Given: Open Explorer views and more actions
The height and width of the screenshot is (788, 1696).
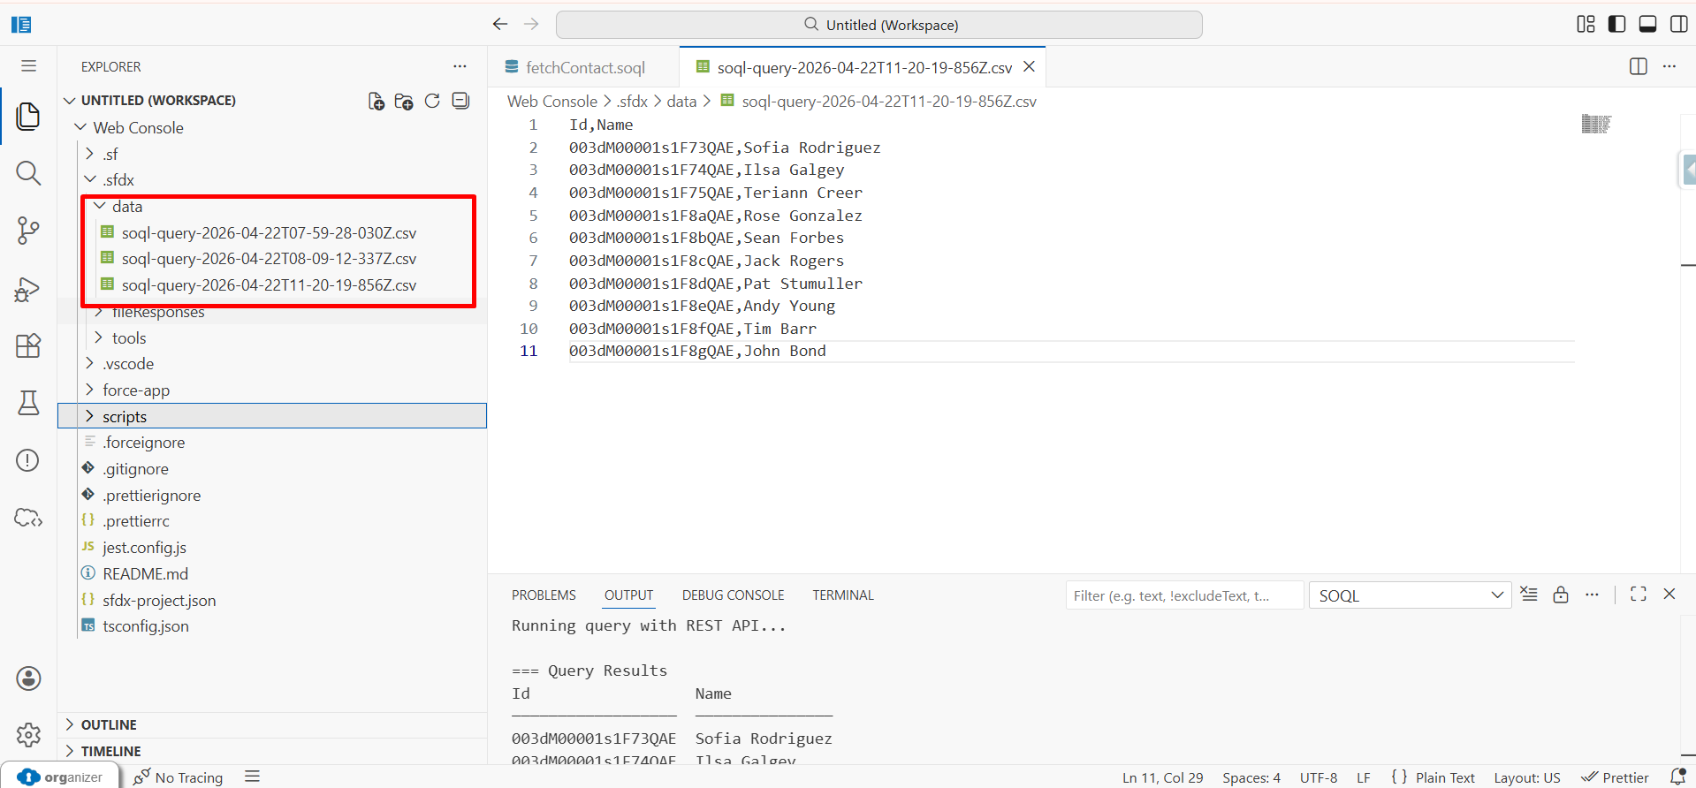Looking at the screenshot, I should coord(460,66).
